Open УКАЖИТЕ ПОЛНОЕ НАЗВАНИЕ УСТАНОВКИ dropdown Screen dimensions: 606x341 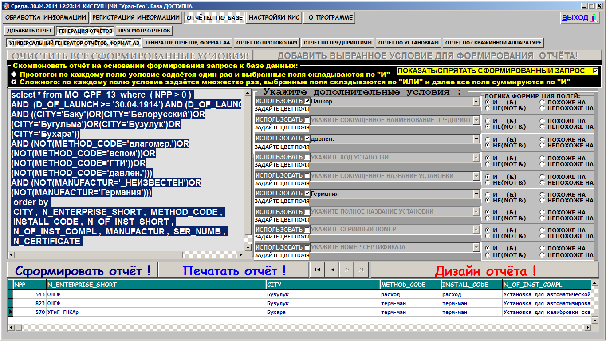point(476,212)
